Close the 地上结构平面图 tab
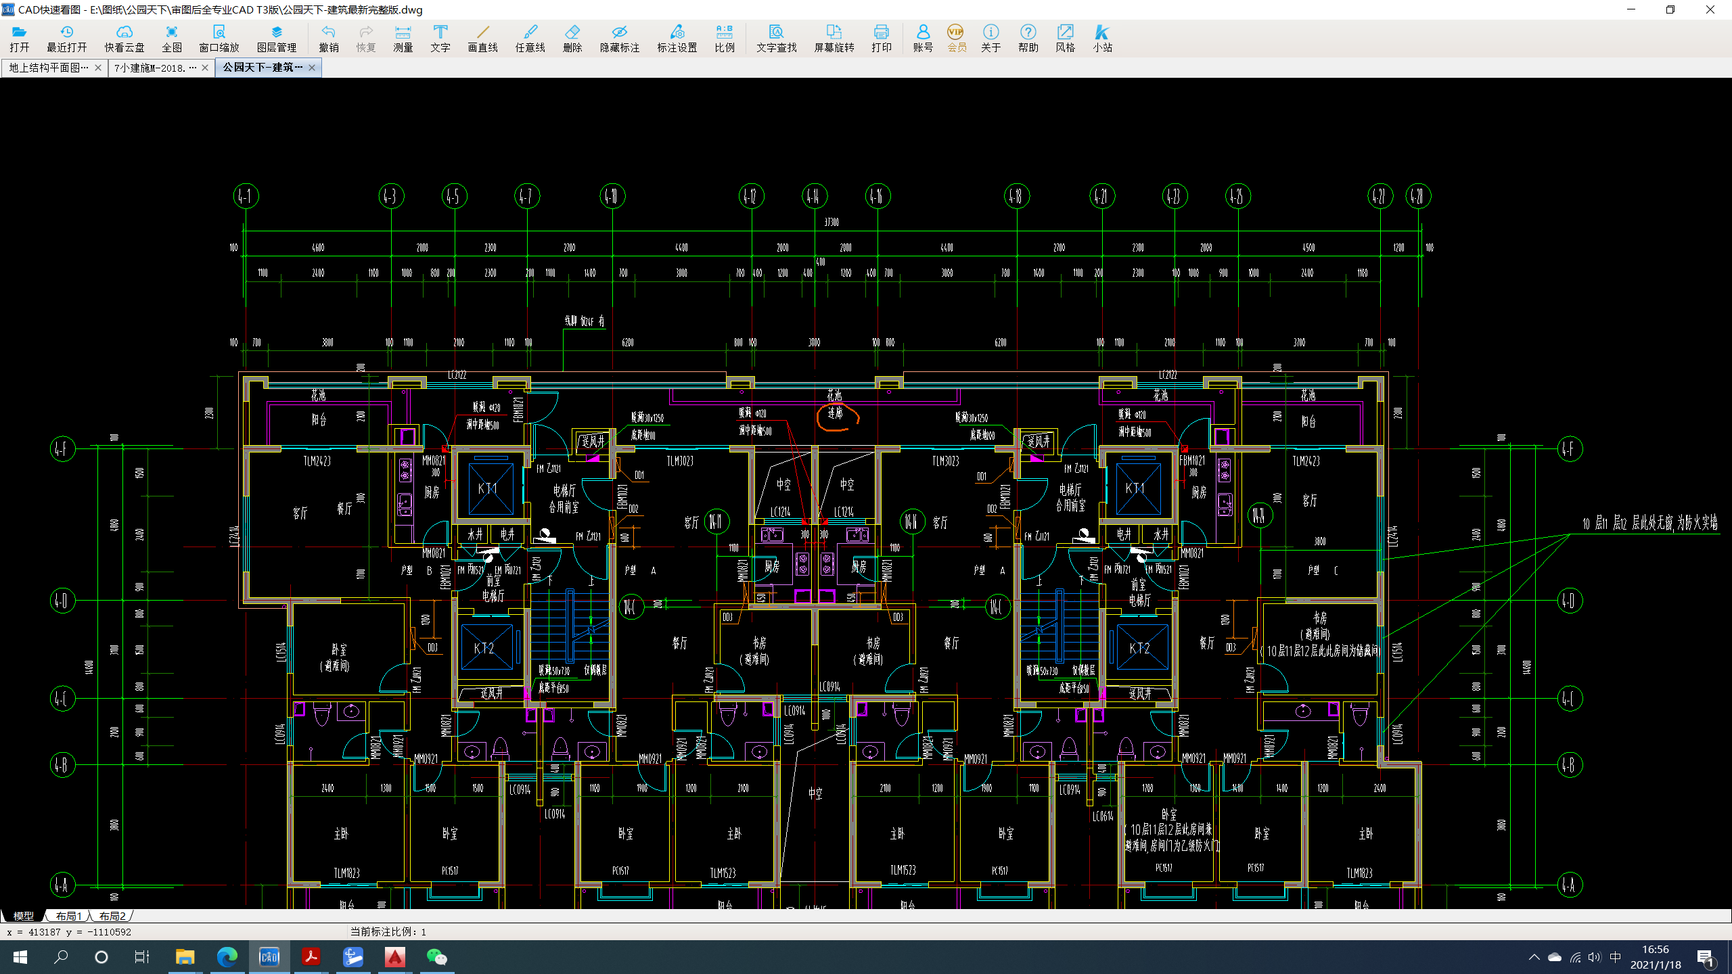 pos(98,68)
